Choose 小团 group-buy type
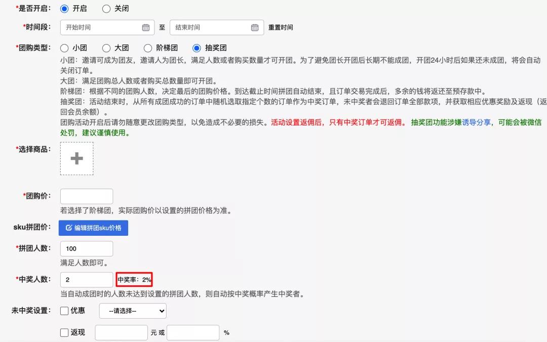 point(64,48)
